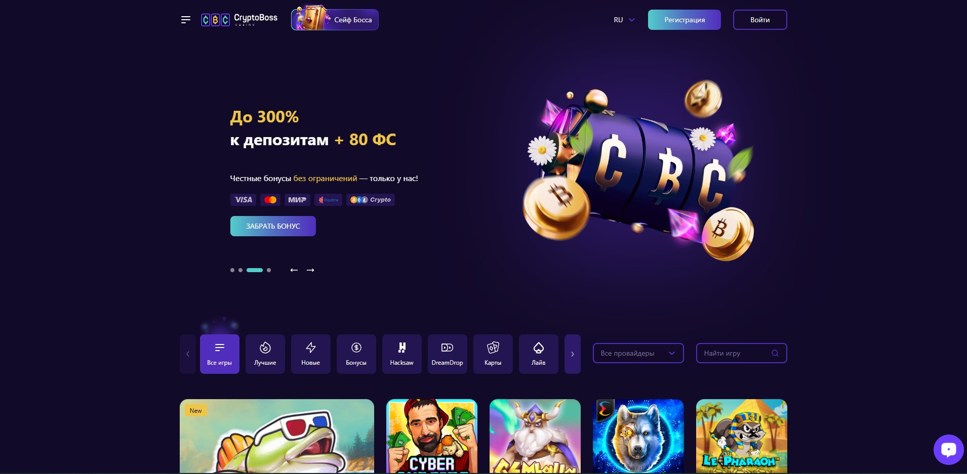Open the Le Pharaoh game thumbnail
The height and width of the screenshot is (474, 967).
pyautogui.click(x=742, y=436)
